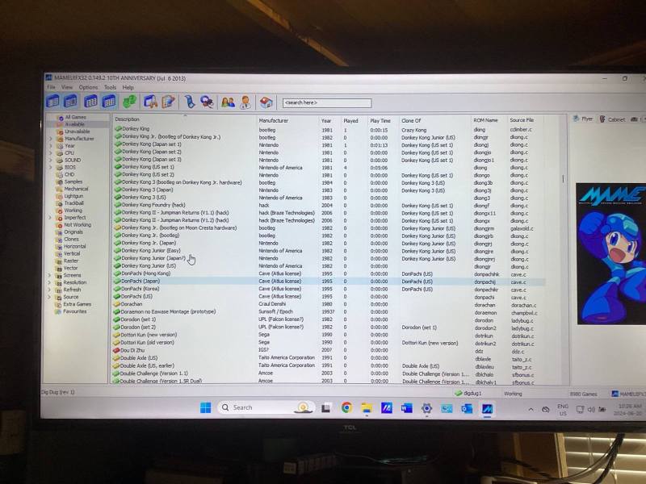Select the Donkey Kong Foundry (hack) row

point(329,205)
